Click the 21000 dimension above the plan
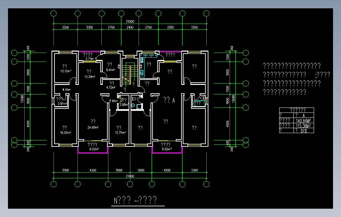The height and width of the screenshot is (217, 341). click(130, 21)
